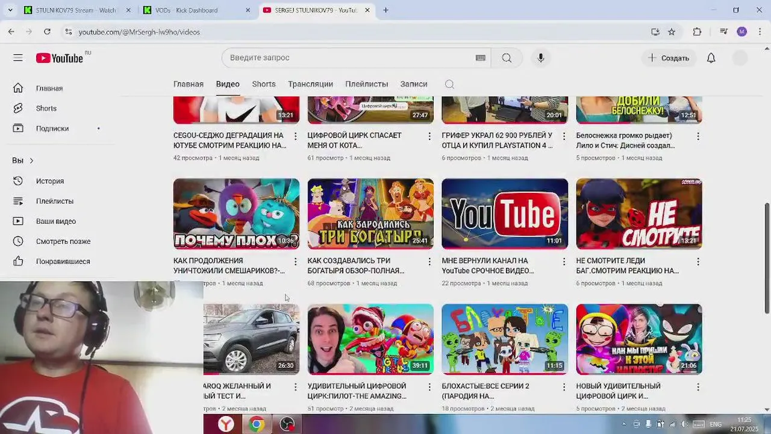Click the page vertical scrollbar thumb
The width and height of the screenshot is (771, 434).
[767, 258]
